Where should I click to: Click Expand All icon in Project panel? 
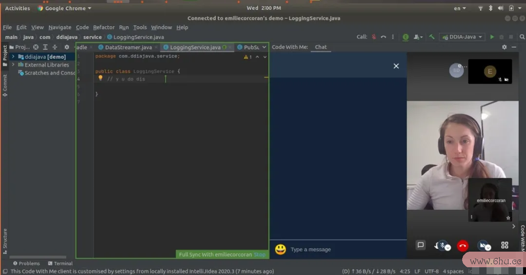point(45,47)
